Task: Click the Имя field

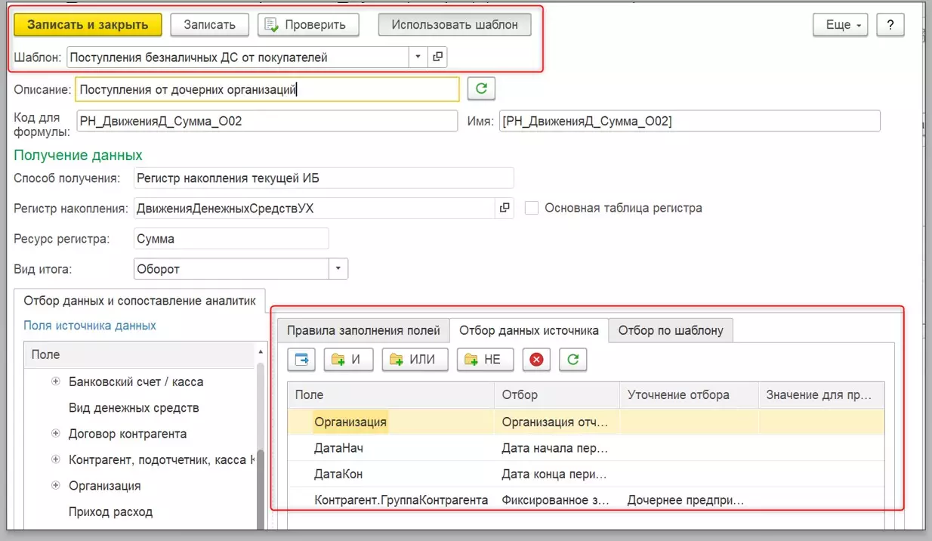Action: click(x=690, y=121)
